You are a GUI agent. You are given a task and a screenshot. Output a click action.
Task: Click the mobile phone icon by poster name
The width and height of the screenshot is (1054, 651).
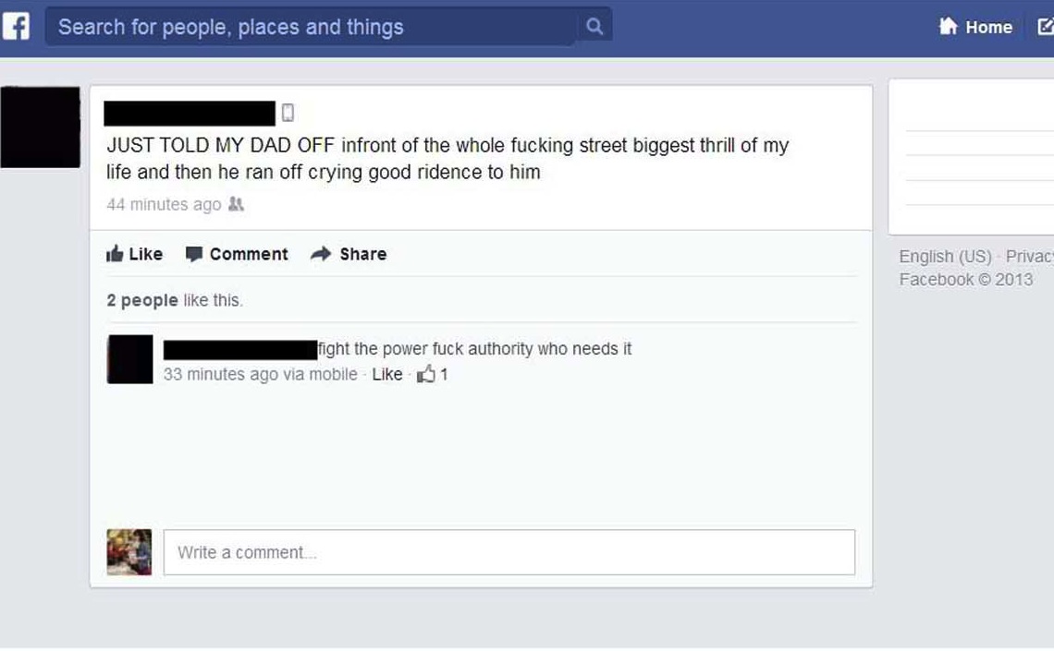pos(288,113)
